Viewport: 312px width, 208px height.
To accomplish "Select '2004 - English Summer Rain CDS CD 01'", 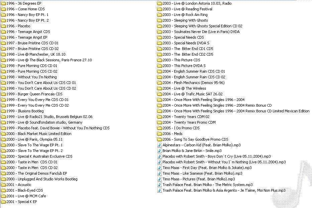I will [194, 71].
